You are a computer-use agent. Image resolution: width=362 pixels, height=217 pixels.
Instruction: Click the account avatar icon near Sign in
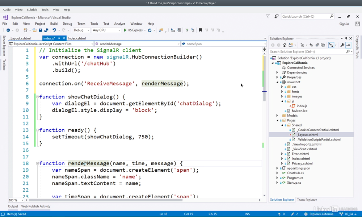click(x=358, y=24)
